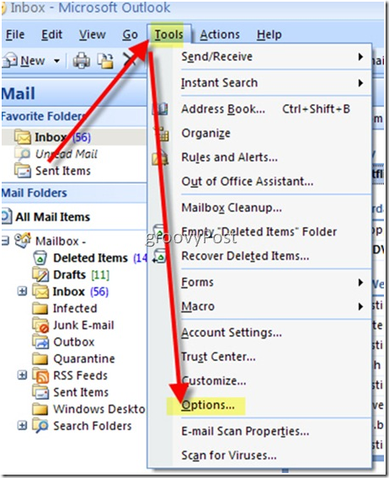Viewport: 389px width, 478px height.
Task: Click the Mailbox root icon
Action: tap(23, 240)
